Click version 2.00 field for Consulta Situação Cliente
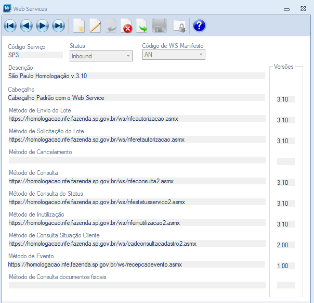 [285, 245]
